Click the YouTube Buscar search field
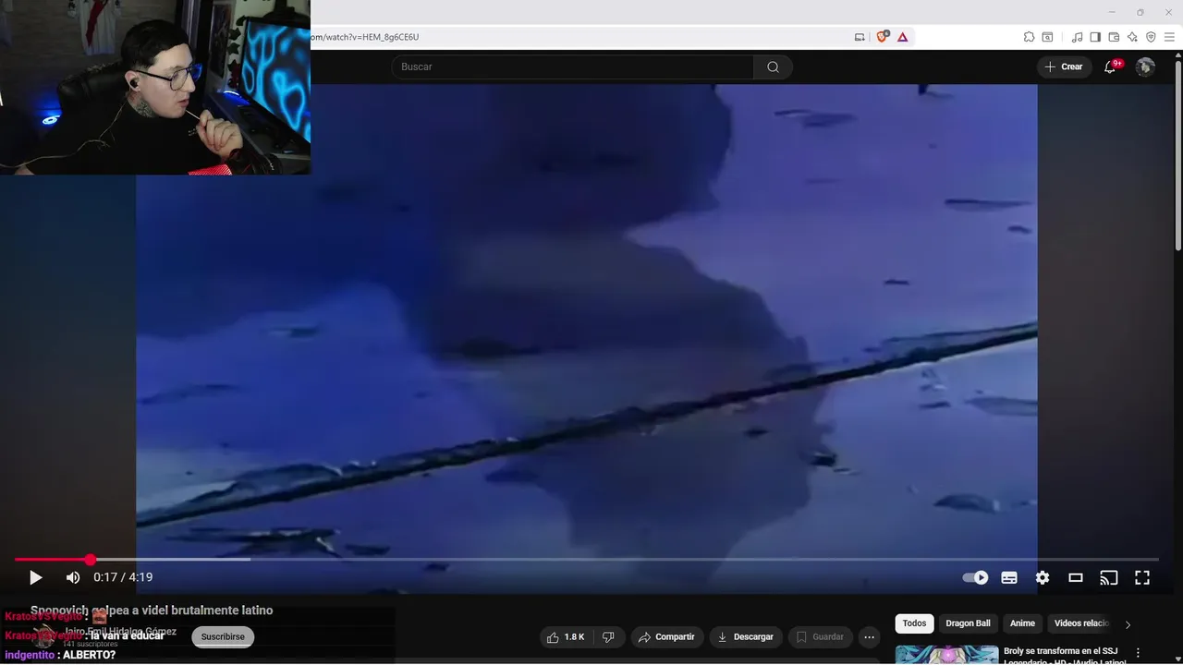The height and width of the screenshot is (665, 1183). [572, 66]
